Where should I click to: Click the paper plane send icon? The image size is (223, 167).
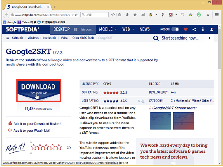pos(143,15)
